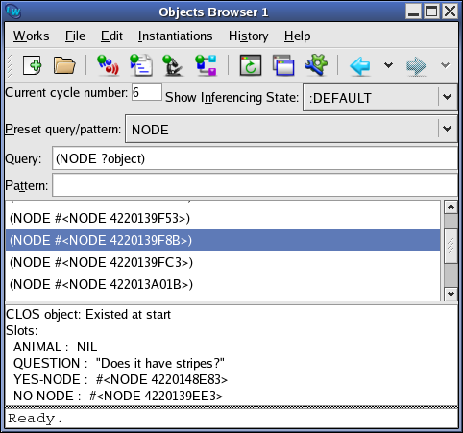This screenshot has width=463, height=433.
Task: Click the Inspect microscope toolbar icon
Action: [x=173, y=65]
